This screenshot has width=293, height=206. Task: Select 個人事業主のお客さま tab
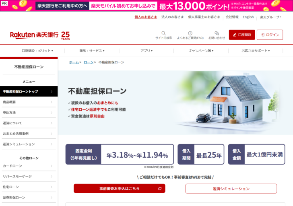point(204,17)
